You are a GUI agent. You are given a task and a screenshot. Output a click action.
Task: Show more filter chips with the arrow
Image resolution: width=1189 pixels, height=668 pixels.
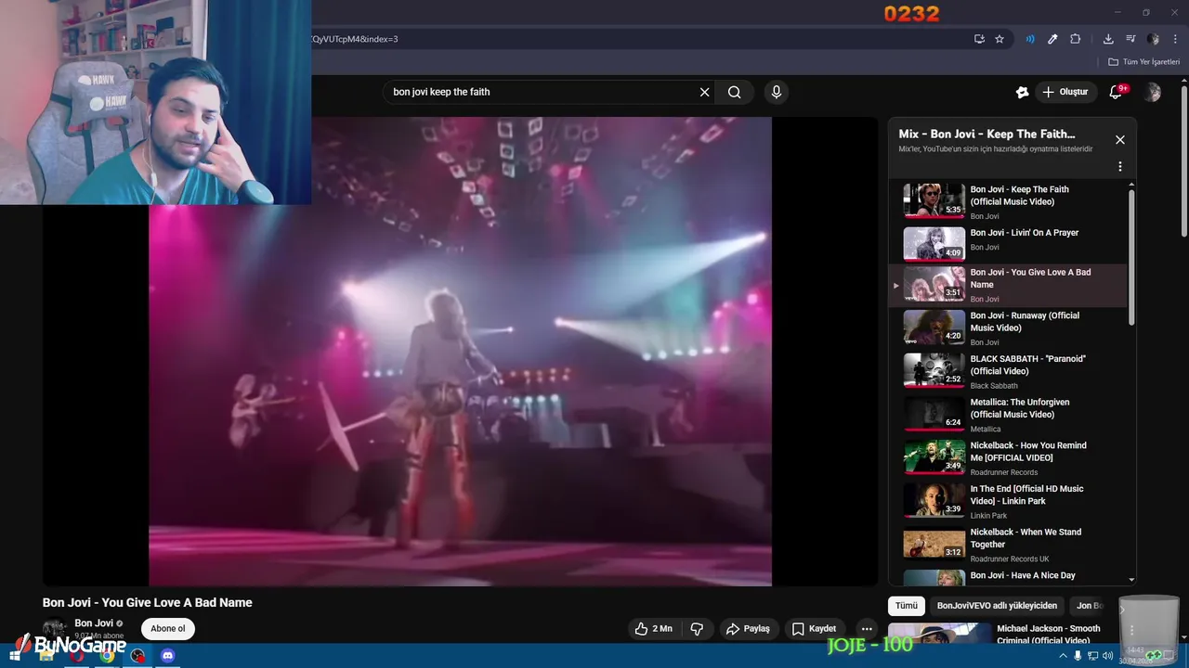point(1121,610)
